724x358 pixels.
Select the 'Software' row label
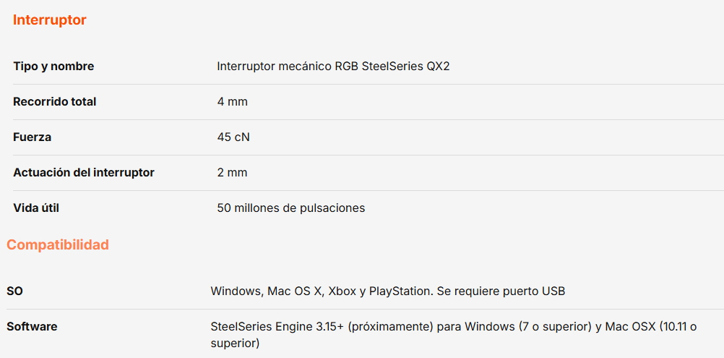(32, 327)
